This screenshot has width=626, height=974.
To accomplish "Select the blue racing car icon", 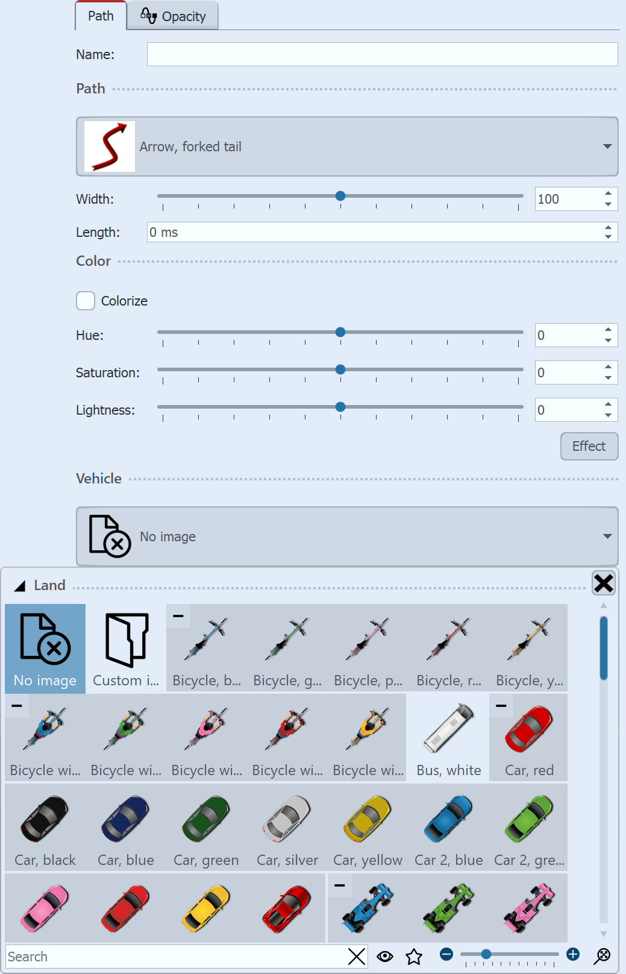I will tap(368, 908).
